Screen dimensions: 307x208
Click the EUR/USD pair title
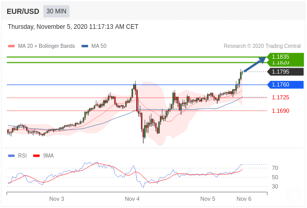tap(23, 11)
